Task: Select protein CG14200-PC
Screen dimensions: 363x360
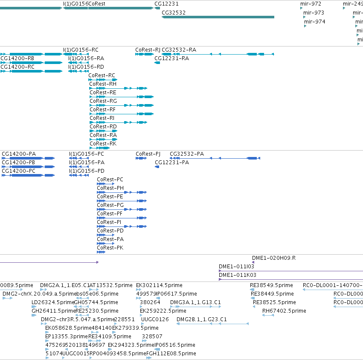Action: coord(28,175)
